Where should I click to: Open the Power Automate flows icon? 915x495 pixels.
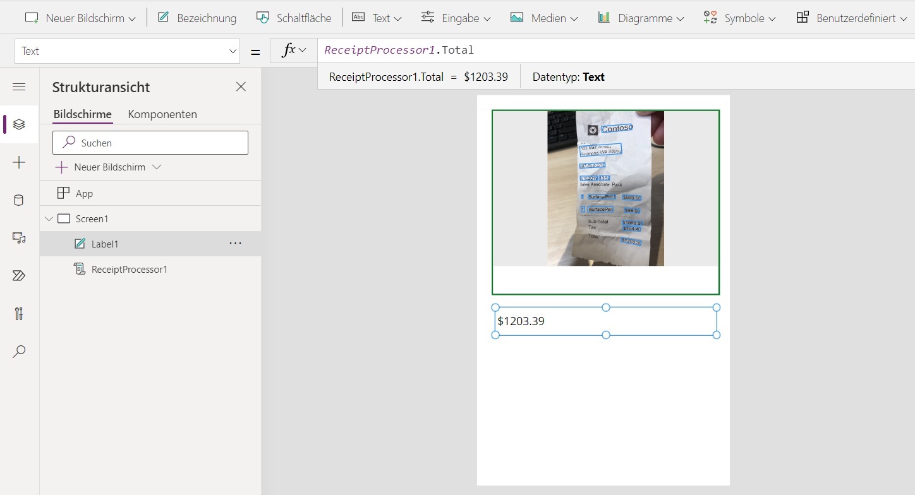click(x=19, y=276)
